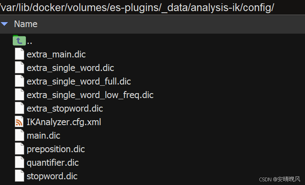Click the file icon beside quantifier.dic
Viewport: 305px width, 185px height.
tap(19, 162)
